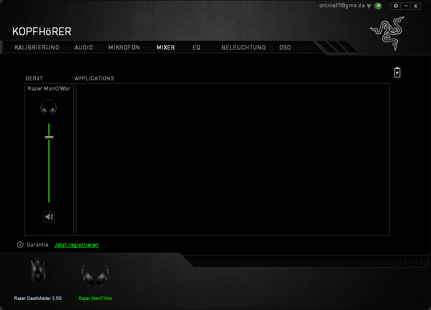Screen dimensions: 431x310
Task: Click the device volume slider handle
Action: point(49,137)
